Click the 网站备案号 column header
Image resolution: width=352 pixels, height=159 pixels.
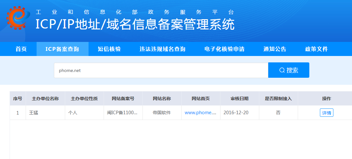(x=123, y=99)
